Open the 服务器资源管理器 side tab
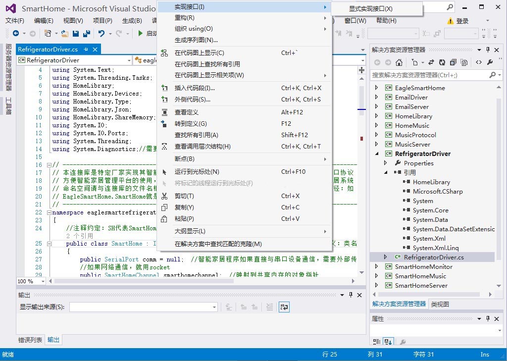Image resolution: width=507 pixels, height=361 pixels. [x=9, y=67]
